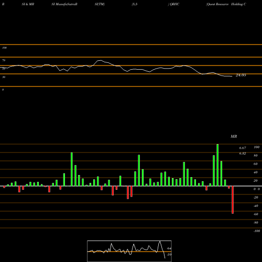The image size is (262, 262).
Task: Click MR right axis label '-20'
Action: click(256, 198)
